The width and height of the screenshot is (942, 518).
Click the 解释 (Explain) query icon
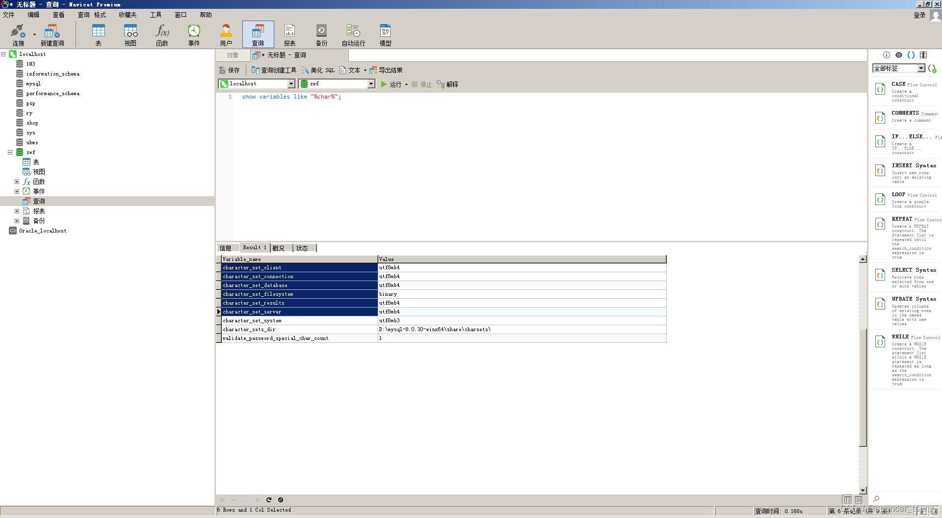point(447,84)
